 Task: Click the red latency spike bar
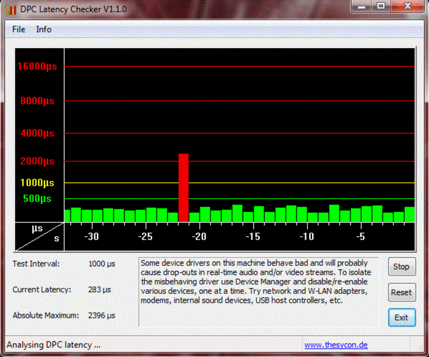coord(184,187)
